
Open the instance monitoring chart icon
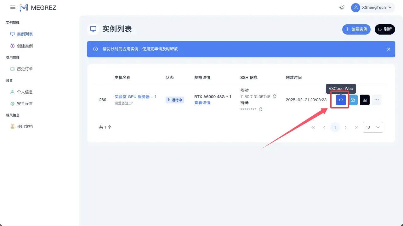[365, 100]
